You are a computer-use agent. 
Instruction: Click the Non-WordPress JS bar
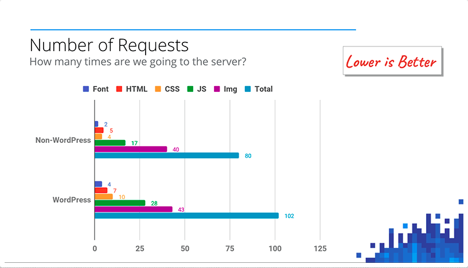point(110,143)
